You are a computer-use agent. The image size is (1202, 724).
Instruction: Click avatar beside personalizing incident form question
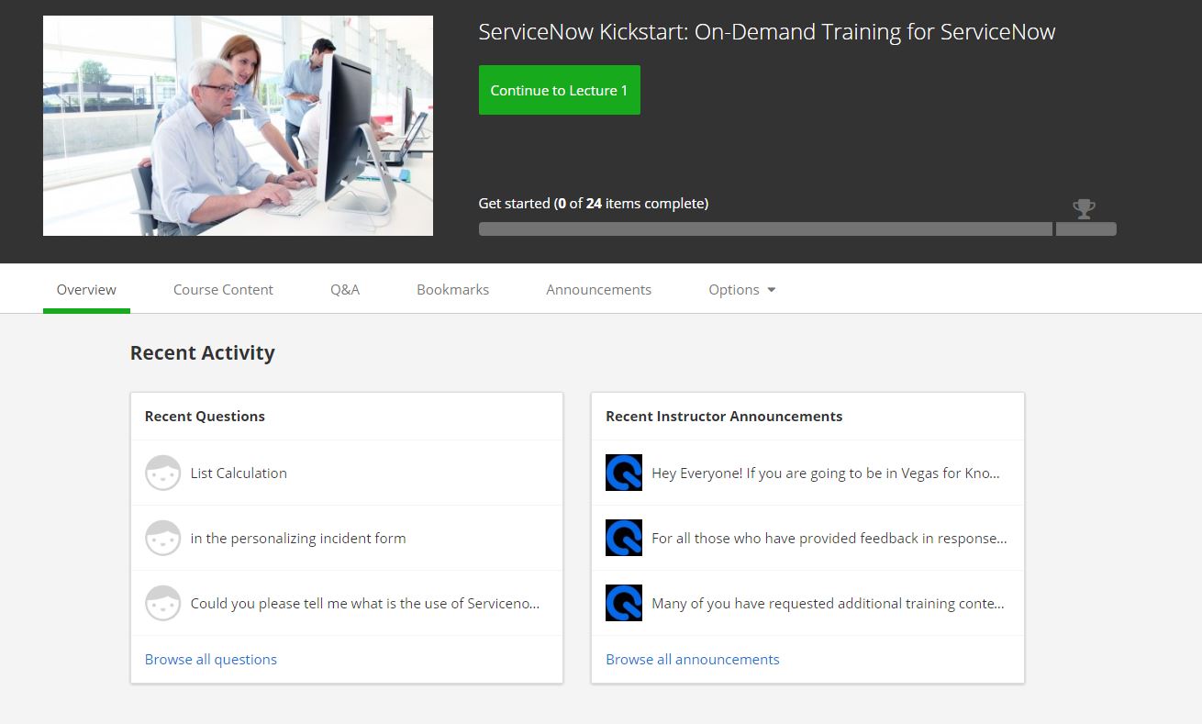162,538
